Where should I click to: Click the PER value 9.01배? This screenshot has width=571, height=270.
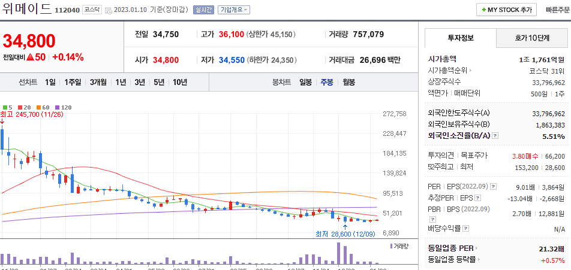point(525,187)
